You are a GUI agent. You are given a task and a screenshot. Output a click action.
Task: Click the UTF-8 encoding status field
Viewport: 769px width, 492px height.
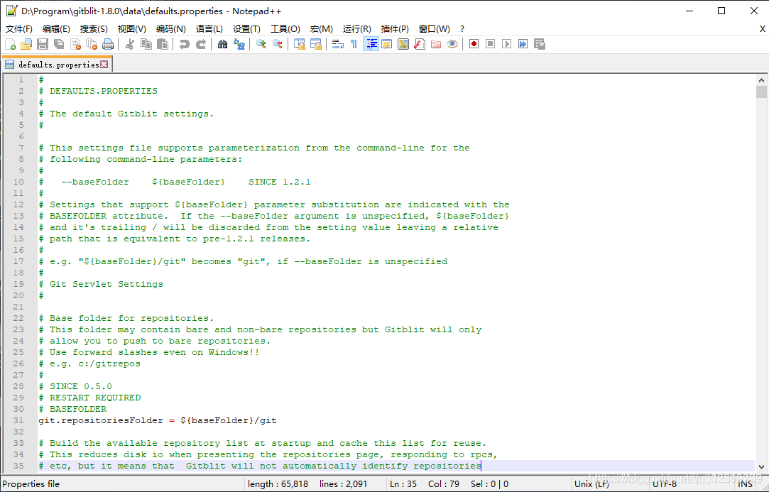tap(665, 484)
